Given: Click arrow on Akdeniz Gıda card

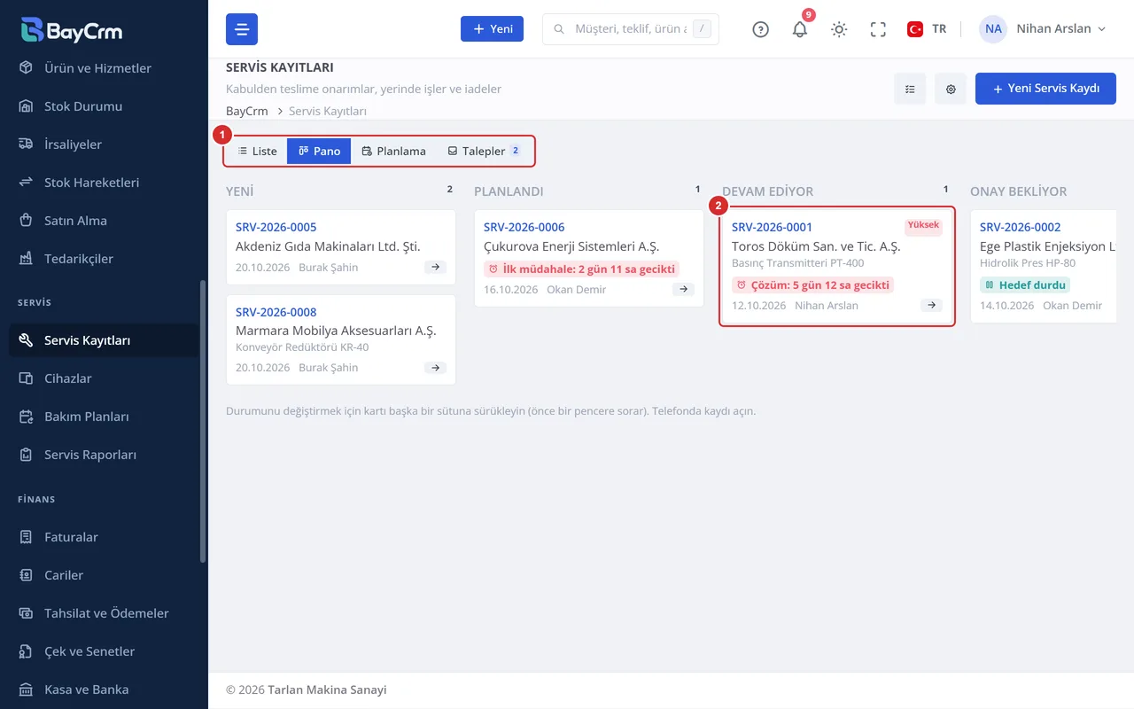Looking at the screenshot, I should [x=435, y=267].
